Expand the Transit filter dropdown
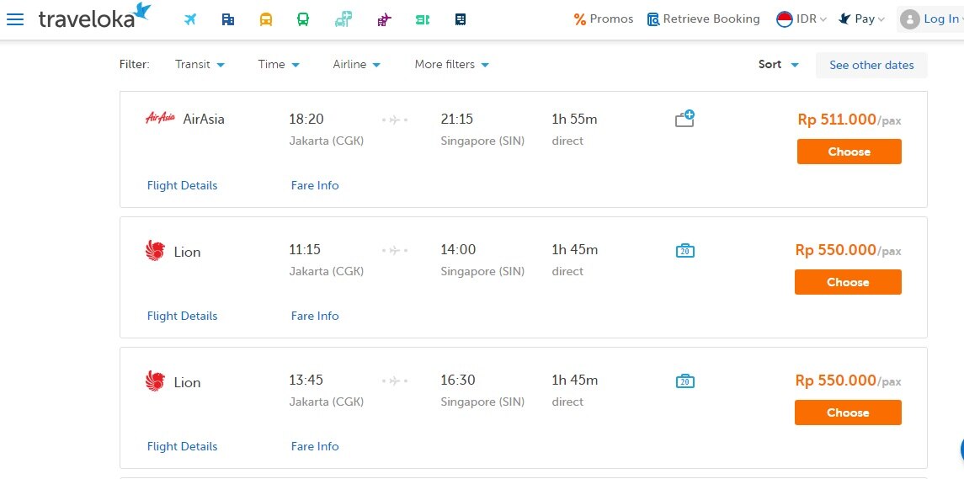964x479 pixels. tap(200, 65)
